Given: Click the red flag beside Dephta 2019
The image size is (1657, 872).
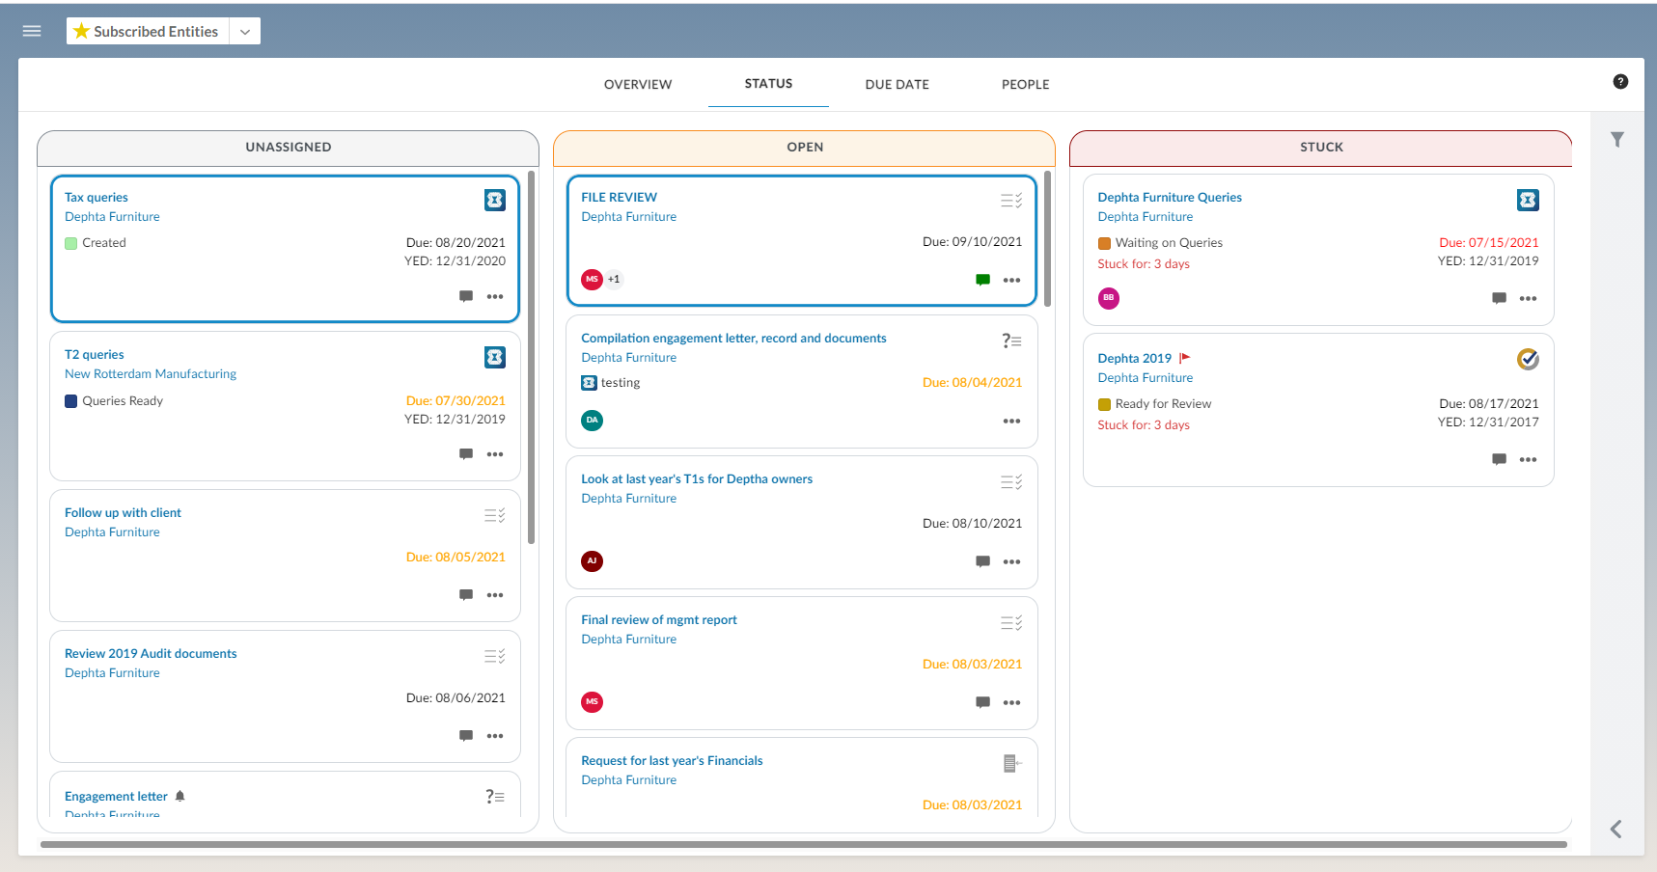Looking at the screenshot, I should pos(1185,358).
